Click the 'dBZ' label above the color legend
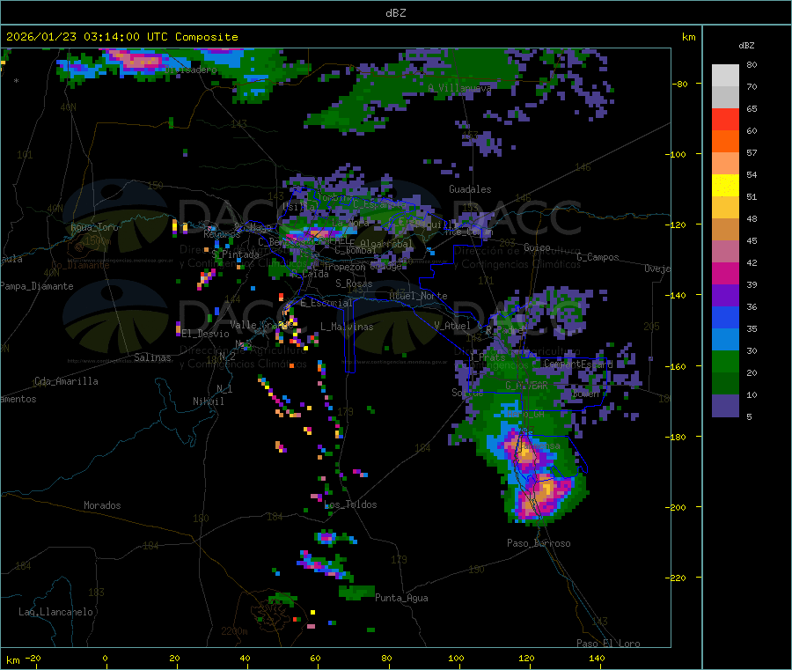This screenshot has width=792, height=670. click(746, 46)
